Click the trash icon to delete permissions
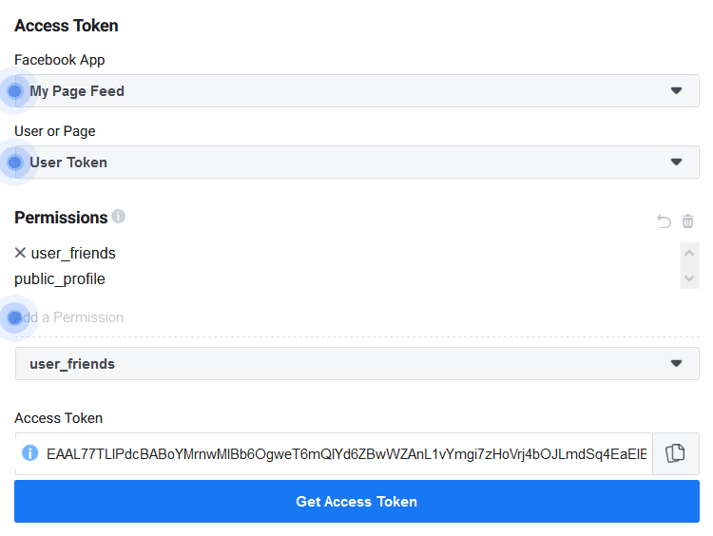The image size is (713, 536). [x=688, y=221]
